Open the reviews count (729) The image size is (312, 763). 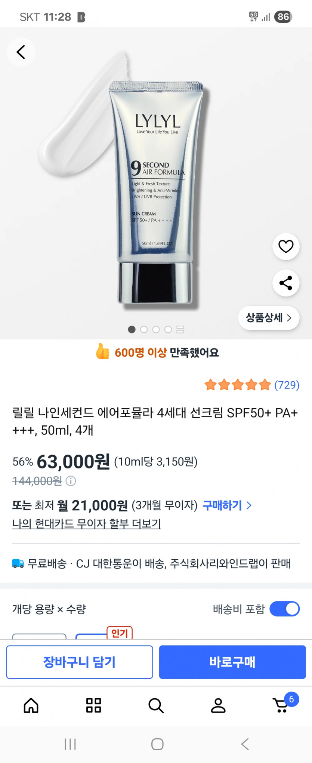click(287, 385)
